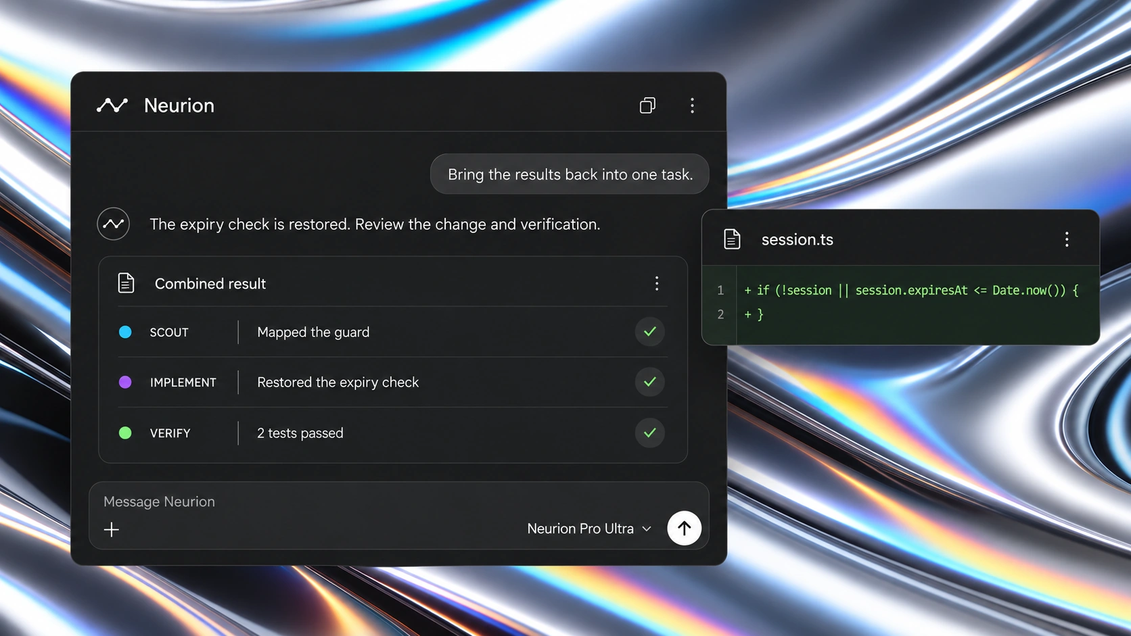Click the closing brace on code line 2
Image resolution: width=1131 pixels, height=636 pixels.
[760, 314]
